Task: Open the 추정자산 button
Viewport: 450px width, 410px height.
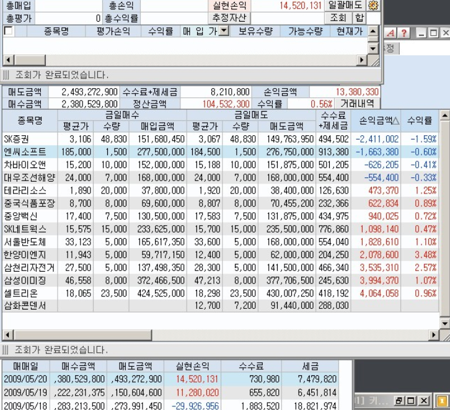Action: tap(229, 18)
